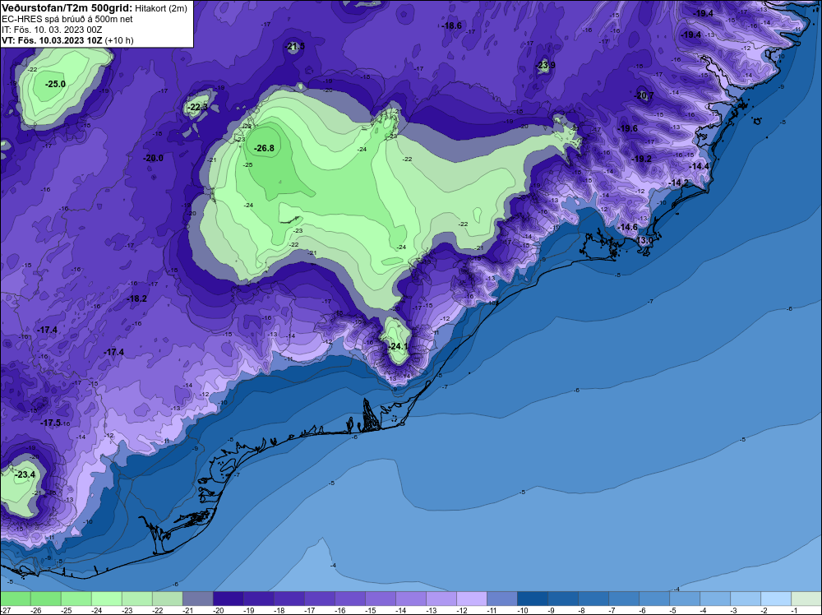Pick the legend swatch between -5 and -4
822x615 pixels.
685,599
